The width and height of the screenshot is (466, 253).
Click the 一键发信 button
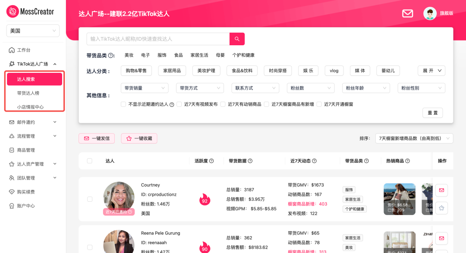pos(97,138)
